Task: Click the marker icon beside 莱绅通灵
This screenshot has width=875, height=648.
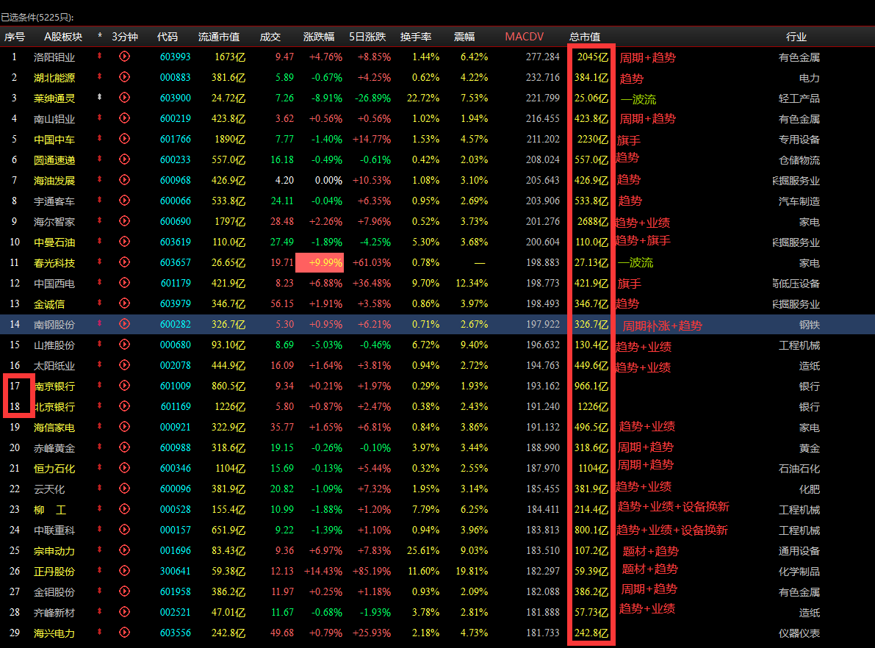Action: (99, 97)
